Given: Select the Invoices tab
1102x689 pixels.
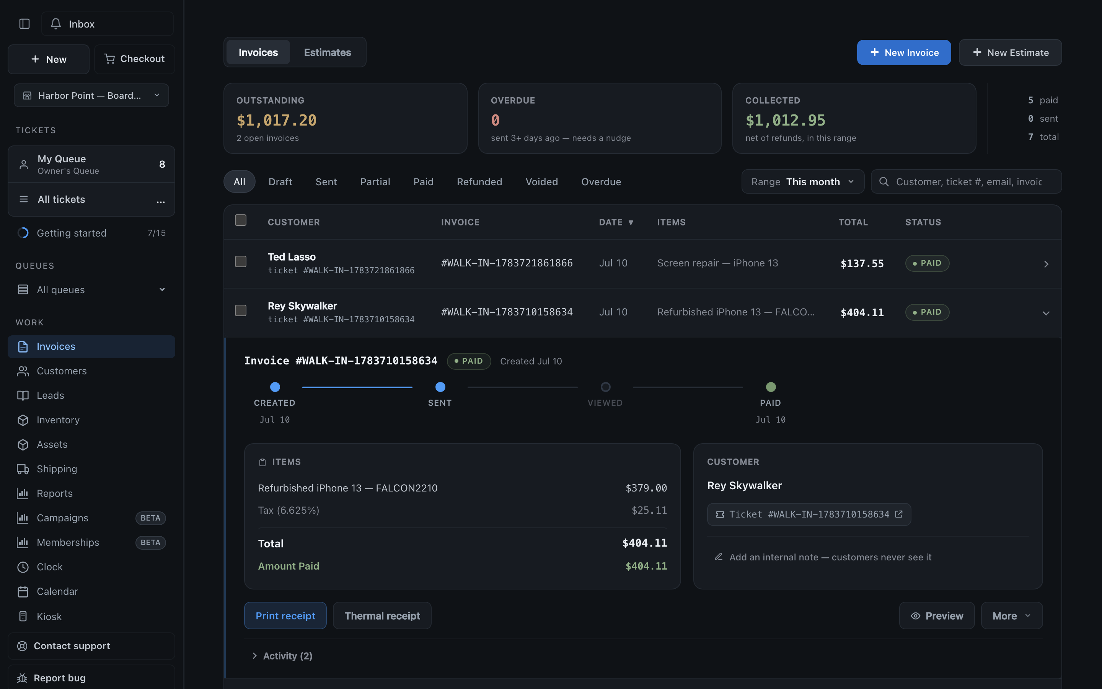Looking at the screenshot, I should pos(258,52).
